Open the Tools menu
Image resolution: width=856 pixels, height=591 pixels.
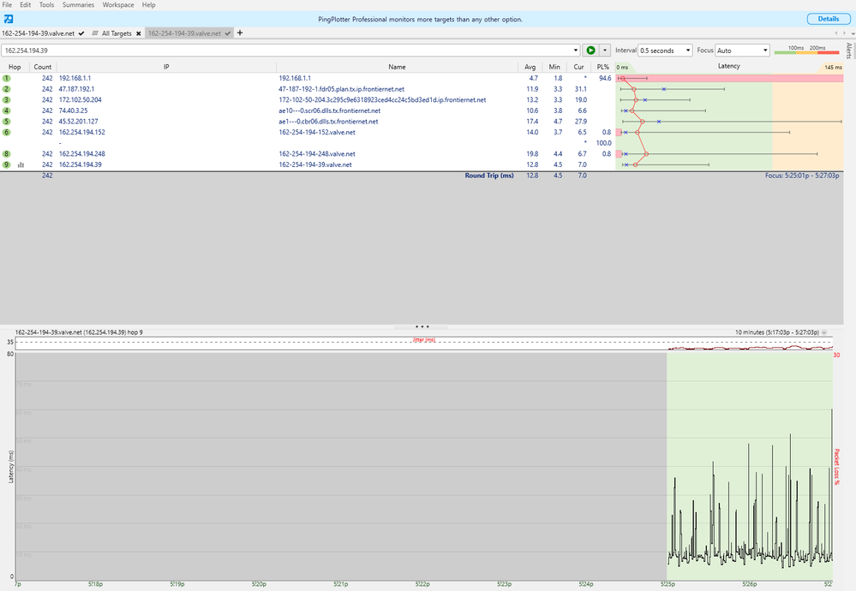coord(46,5)
